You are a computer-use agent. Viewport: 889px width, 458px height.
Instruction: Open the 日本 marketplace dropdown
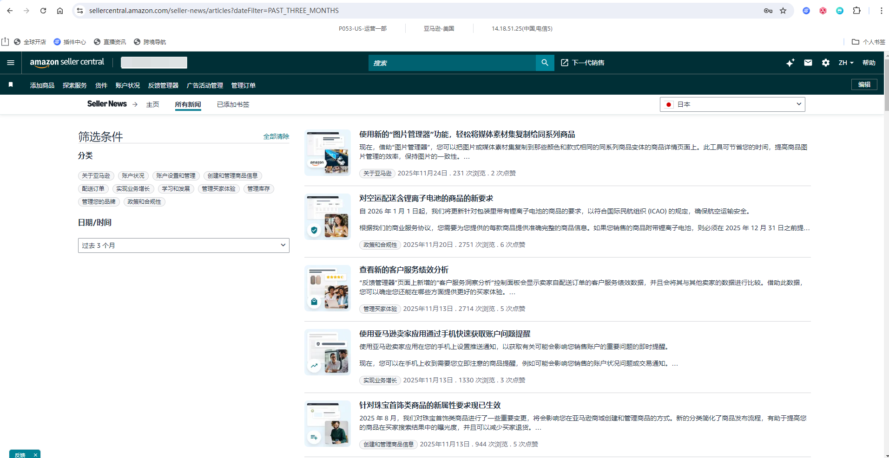pyautogui.click(x=732, y=104)
